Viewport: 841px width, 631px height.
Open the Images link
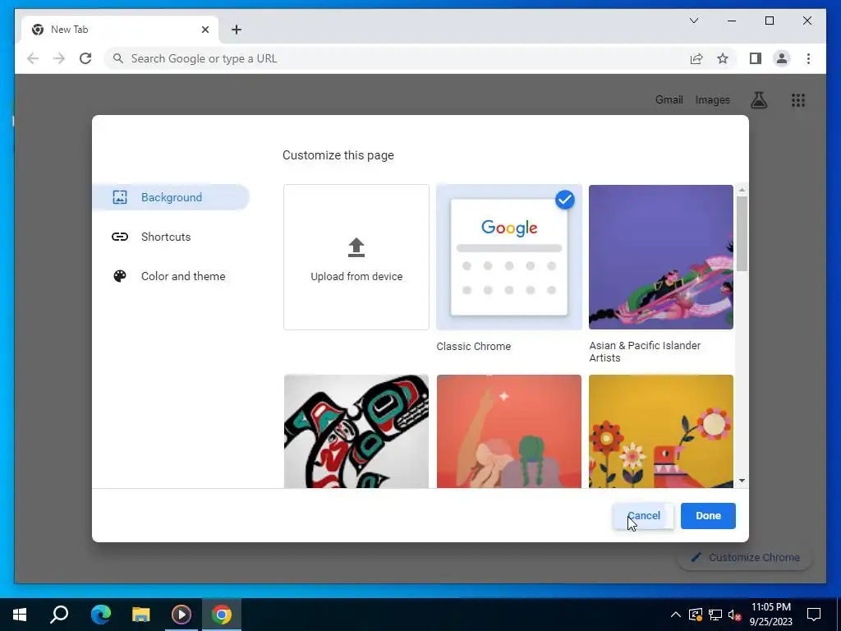(x=712, y=99)
